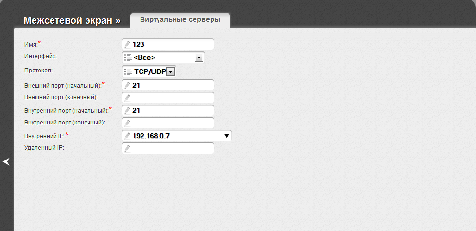The height and width of the screenshot is (231, 476).
Task: Expand the Внутренний IP address list arrow
Action: click(226, 136)
